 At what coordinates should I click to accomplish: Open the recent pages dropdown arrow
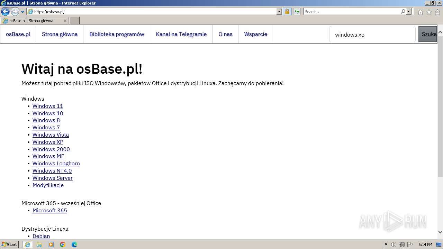[x=22, y=12]
